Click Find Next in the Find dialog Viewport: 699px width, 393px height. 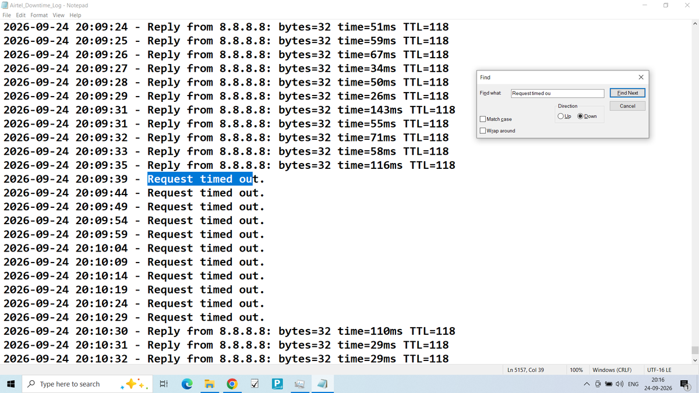(x=627, y=93)
